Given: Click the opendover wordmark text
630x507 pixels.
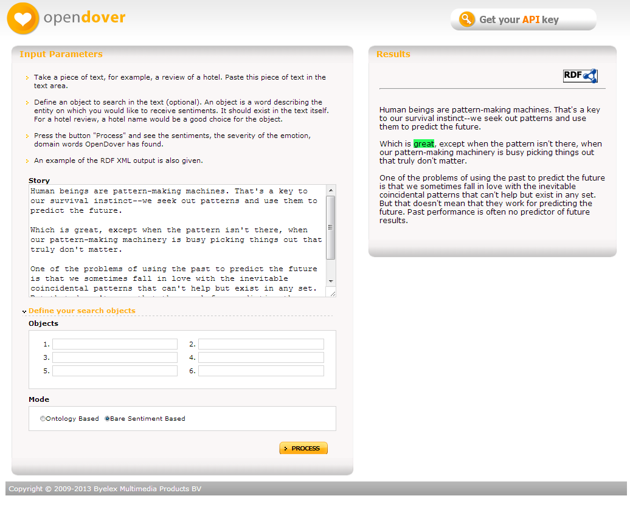Looking at the screenshot, I should (85, 18).
